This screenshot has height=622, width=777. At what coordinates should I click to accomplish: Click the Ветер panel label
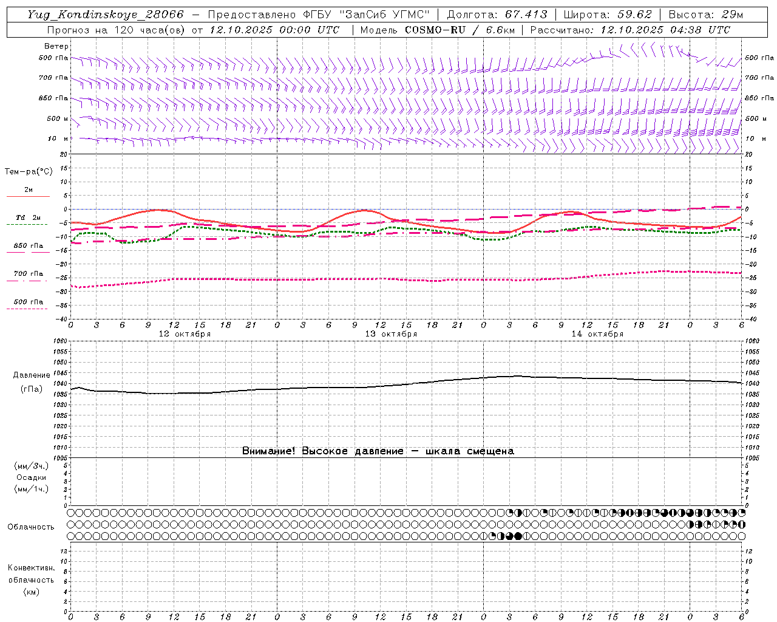56,46
